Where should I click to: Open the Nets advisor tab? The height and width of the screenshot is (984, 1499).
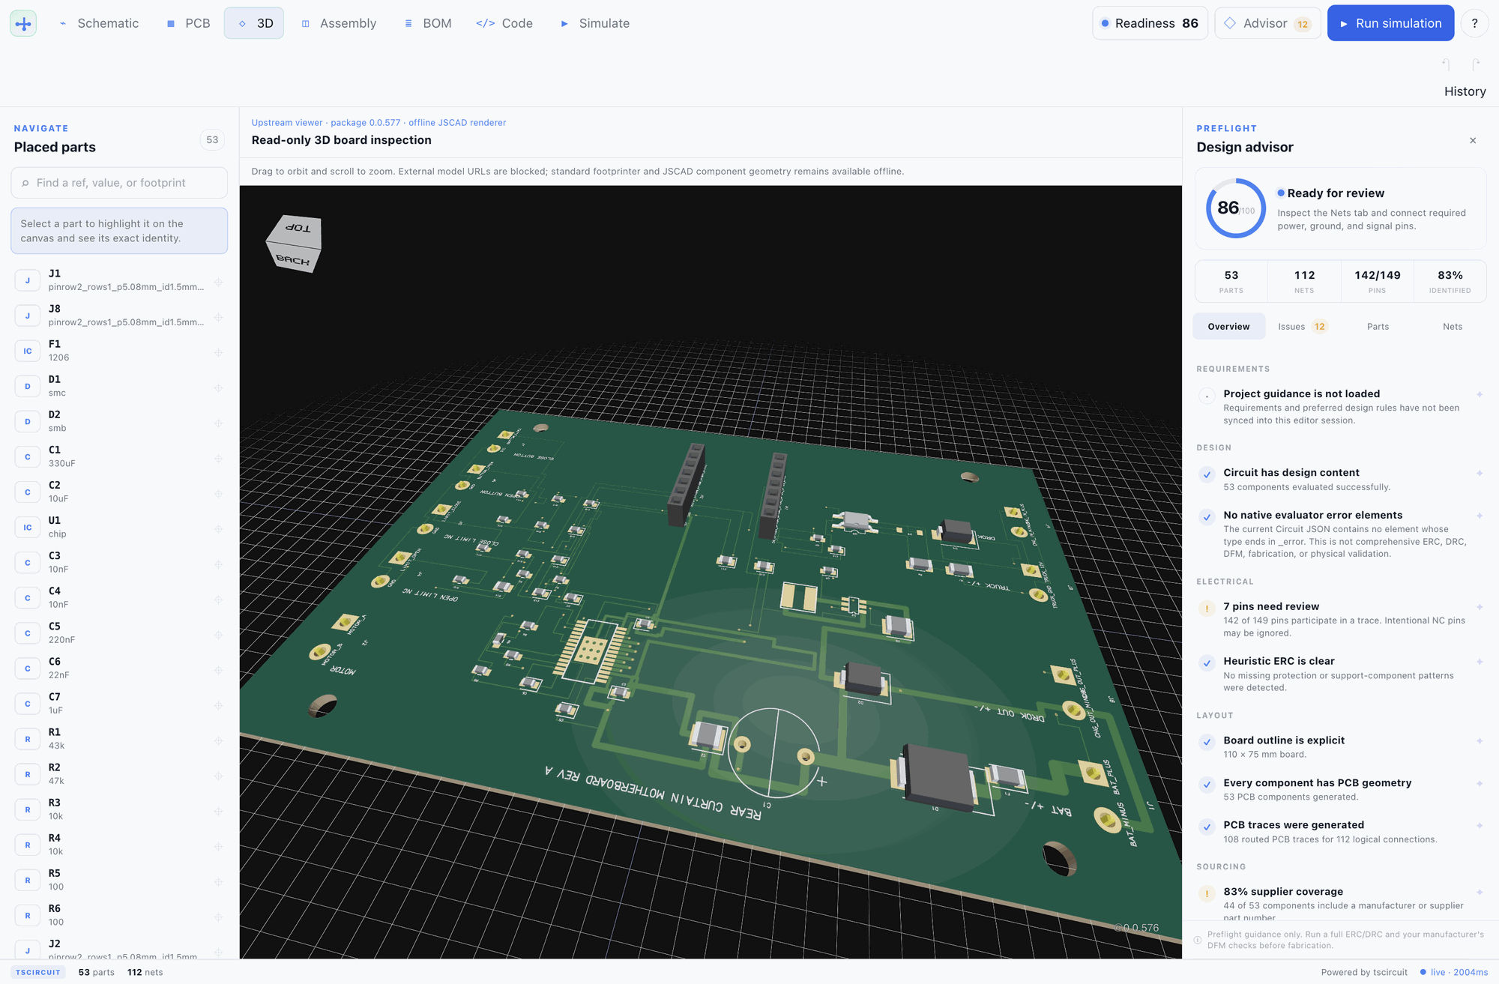[x=1452, y=326]
